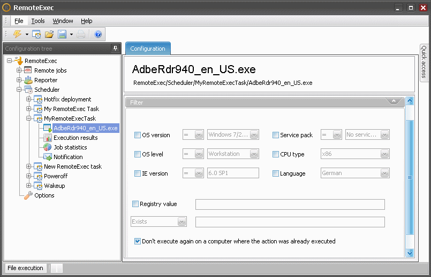Click the RemoteExec logo in title bar
Viewport: 431px width, 277px height.
pos(6,7)
